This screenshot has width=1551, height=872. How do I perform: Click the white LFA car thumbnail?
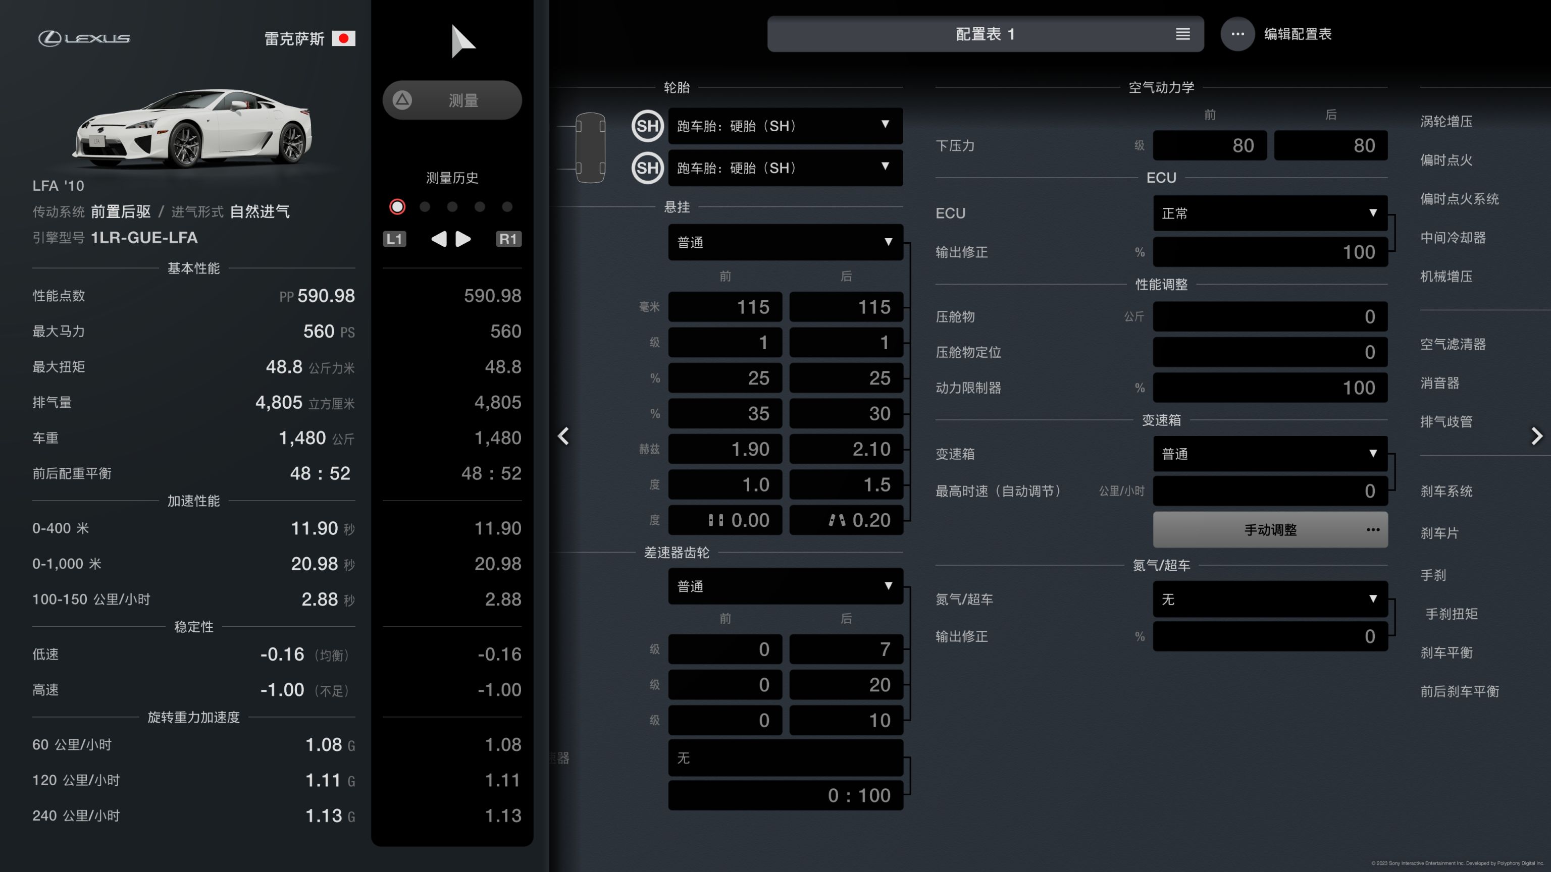(x=193, y=129)
